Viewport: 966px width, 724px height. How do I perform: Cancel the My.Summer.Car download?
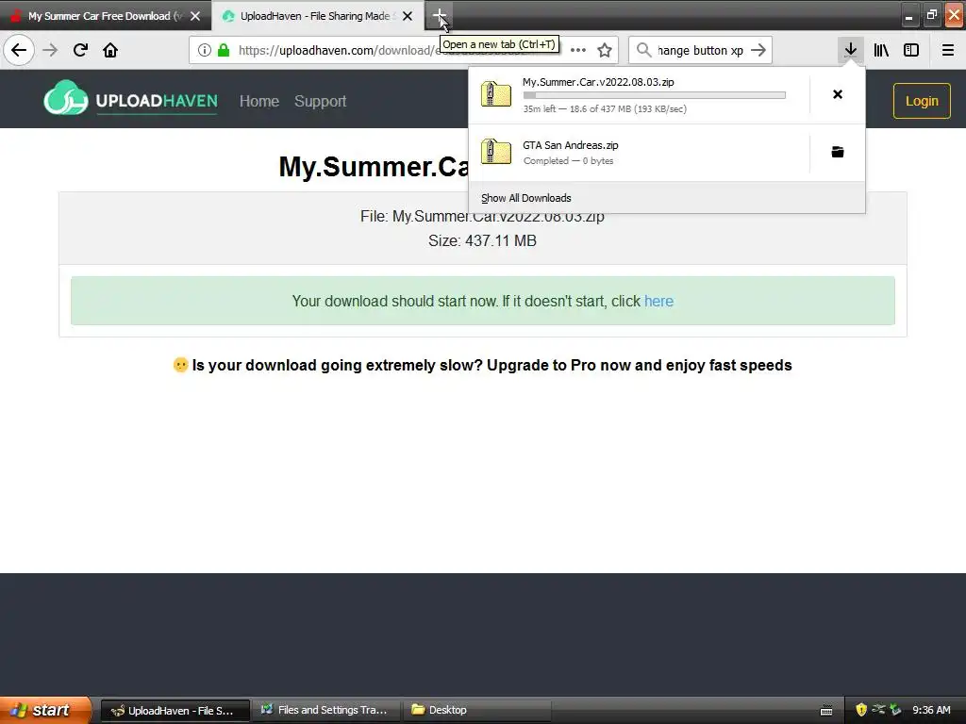click(838, 94)
